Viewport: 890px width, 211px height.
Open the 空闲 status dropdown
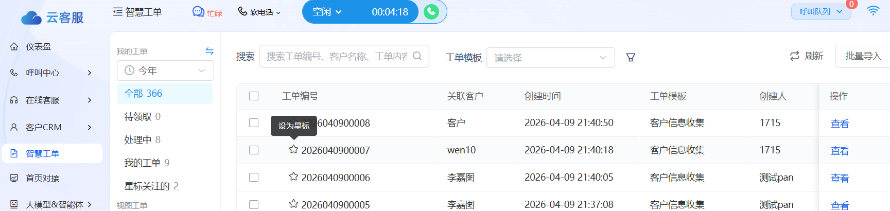point(327,12)
